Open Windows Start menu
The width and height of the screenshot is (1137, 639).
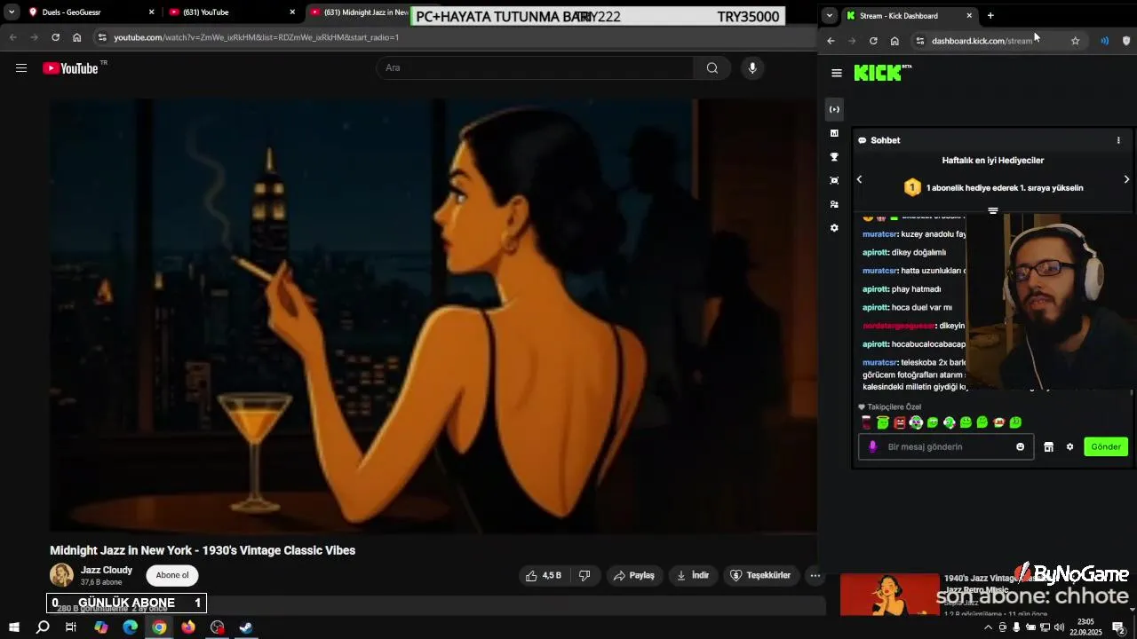click(14, 627)
